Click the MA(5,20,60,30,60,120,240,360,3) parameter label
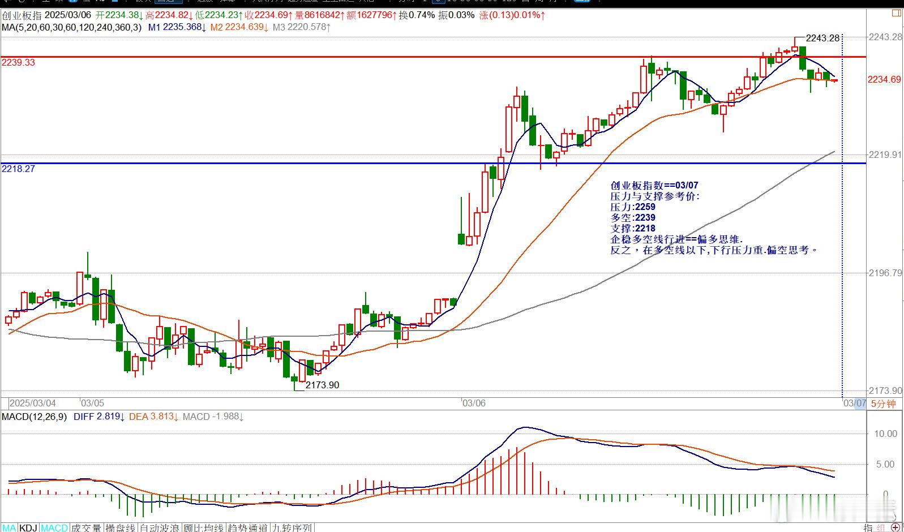 click(72, 27)
